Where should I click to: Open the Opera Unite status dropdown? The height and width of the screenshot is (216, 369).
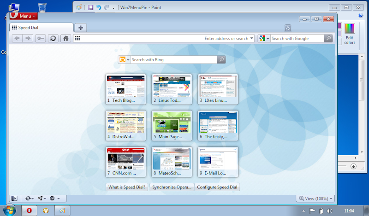42,198
